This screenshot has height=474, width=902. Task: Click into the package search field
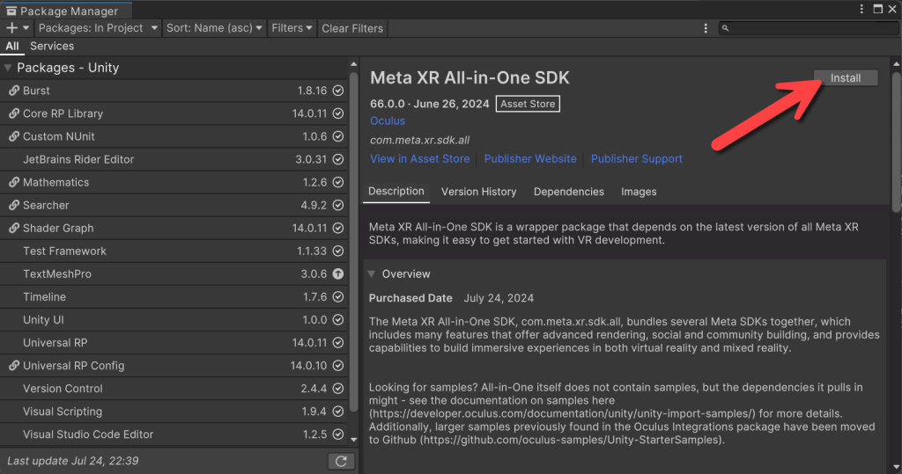(809, 27)
